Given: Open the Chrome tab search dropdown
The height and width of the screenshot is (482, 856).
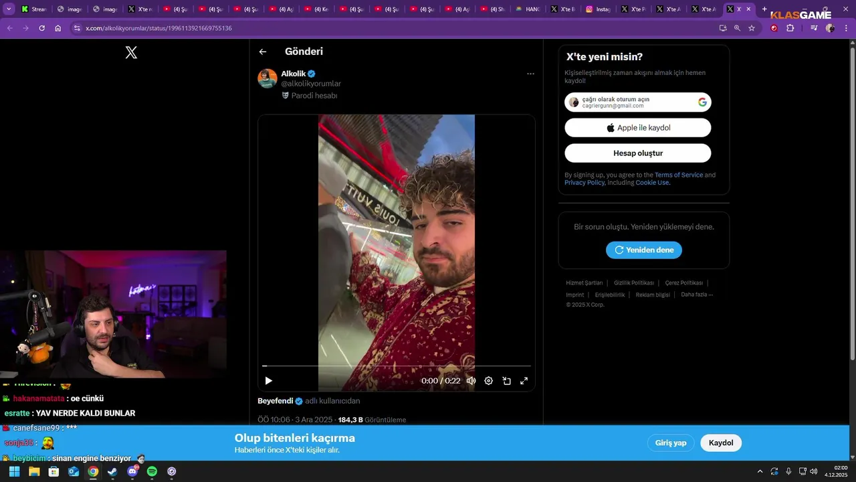Looking at the screenshot, I should (9, 9).
